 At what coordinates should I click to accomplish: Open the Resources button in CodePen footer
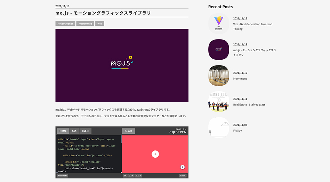coord(63,176)
